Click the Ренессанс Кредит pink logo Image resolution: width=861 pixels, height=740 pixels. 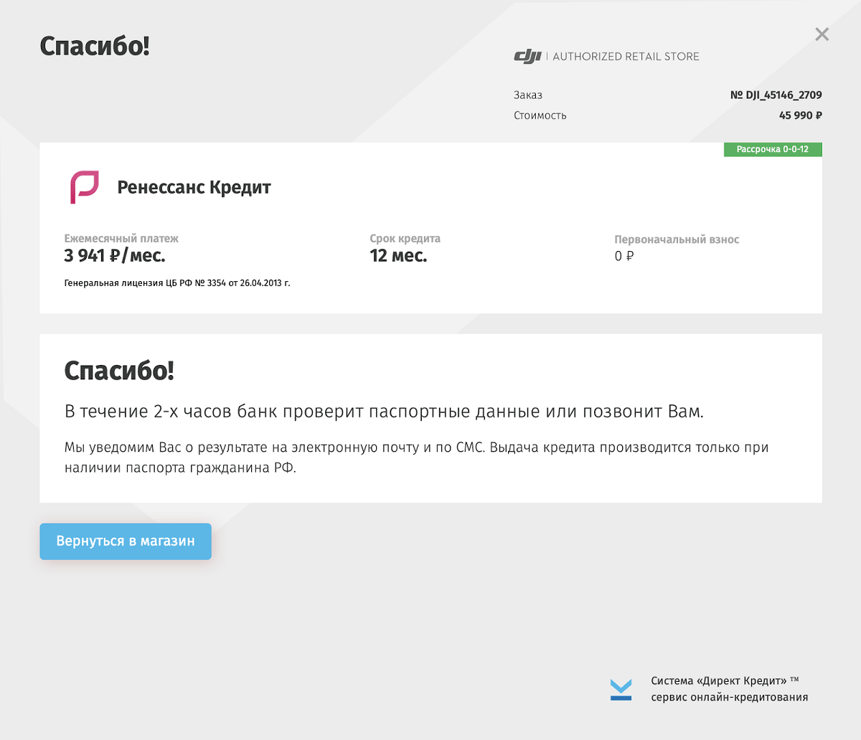84,187
